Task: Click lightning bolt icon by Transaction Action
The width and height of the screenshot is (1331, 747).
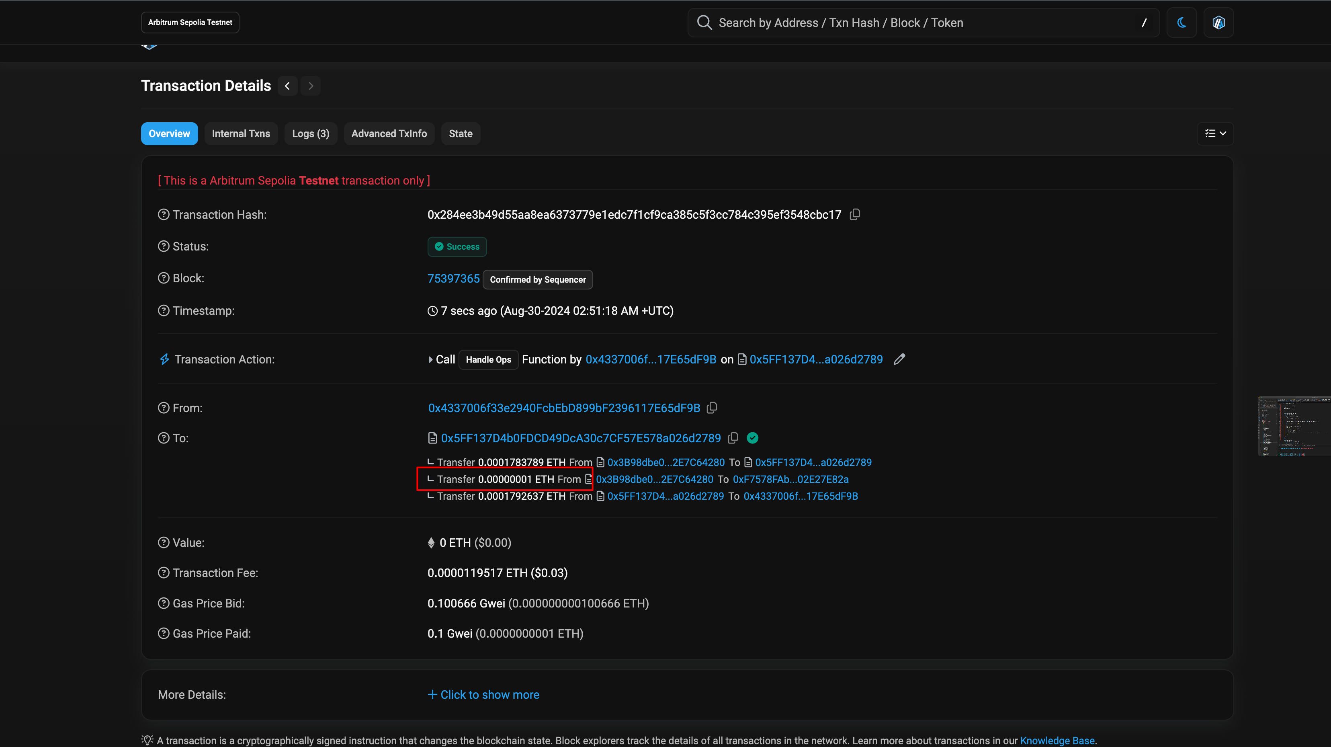Action: pos(164,359)
